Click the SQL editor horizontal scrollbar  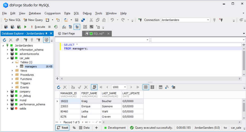151,78
